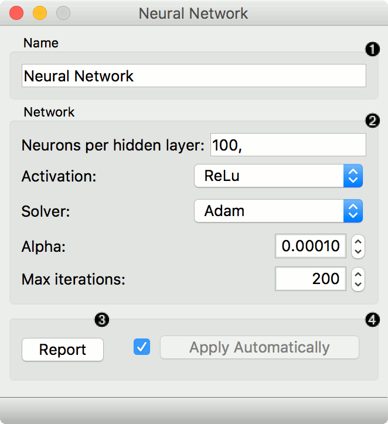Increase Max iterations using up arrow
Image resolution: width=388 pixels, height=424 pixels.
pyautogui.click(x=358, y=273)
